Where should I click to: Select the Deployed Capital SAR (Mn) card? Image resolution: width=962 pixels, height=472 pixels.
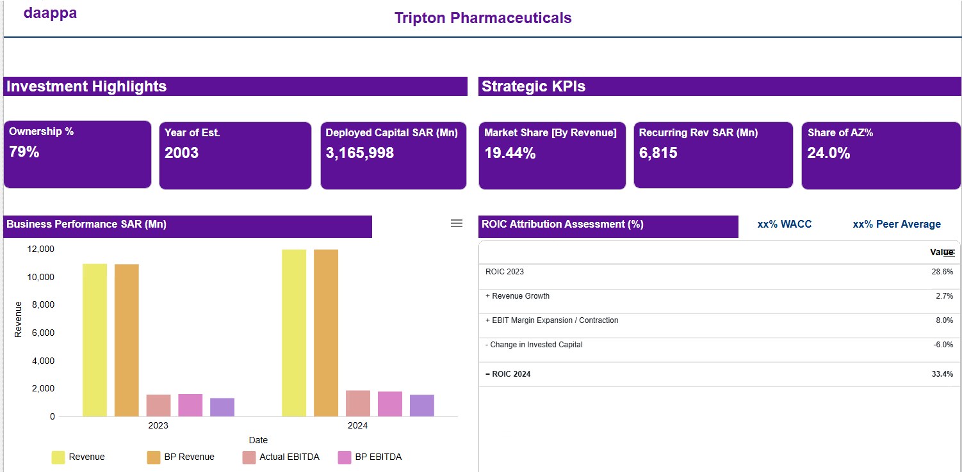393,156
